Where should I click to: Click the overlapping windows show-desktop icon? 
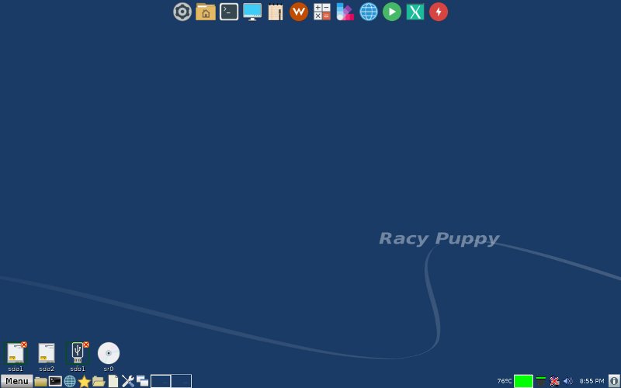pos(142,381)
